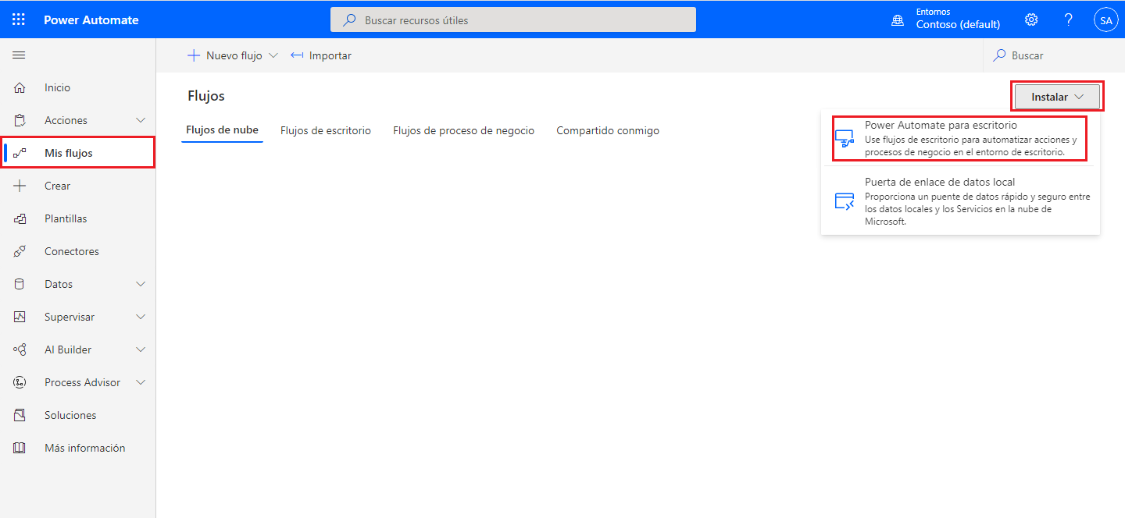The height and width of the screenshot is (518, 1125).
Task: Go to Inicio home page
Action: [x=57, y=87]
